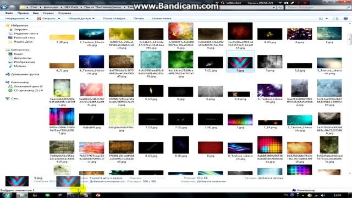Image resolution: width=352 pixels, height=198 pixels.
Task: Select thumbnail 5 (2).jpg
Action: [x=210, y=62]
